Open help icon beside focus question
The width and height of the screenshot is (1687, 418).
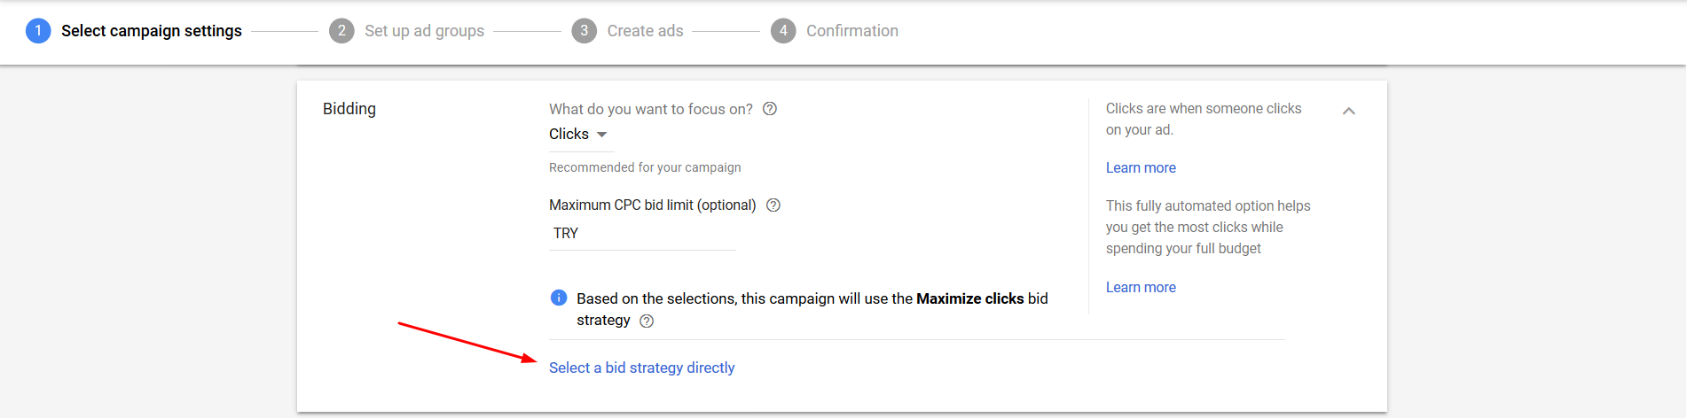point(770,109)
